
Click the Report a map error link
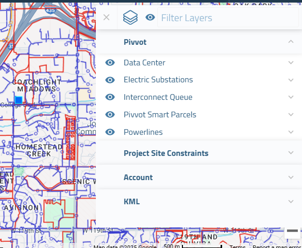277,246
